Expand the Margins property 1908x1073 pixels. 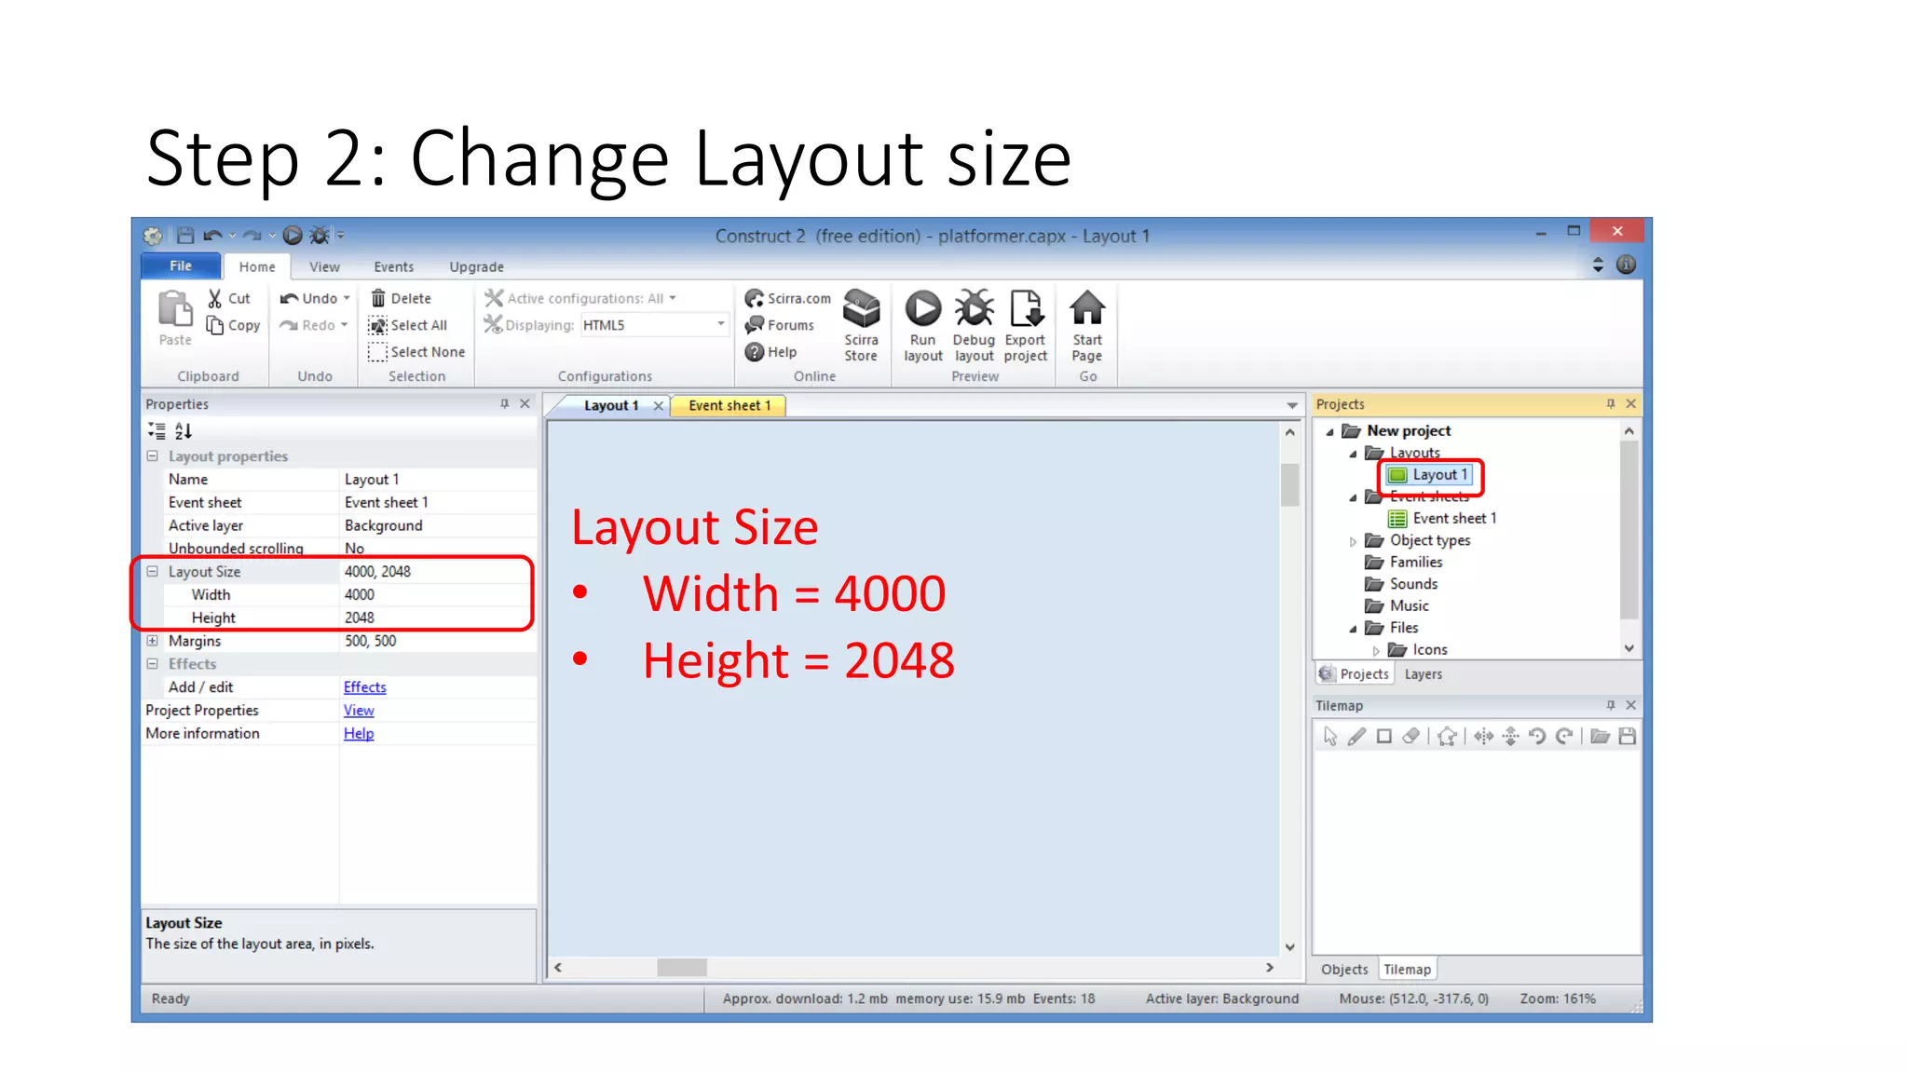coord(152,641)
